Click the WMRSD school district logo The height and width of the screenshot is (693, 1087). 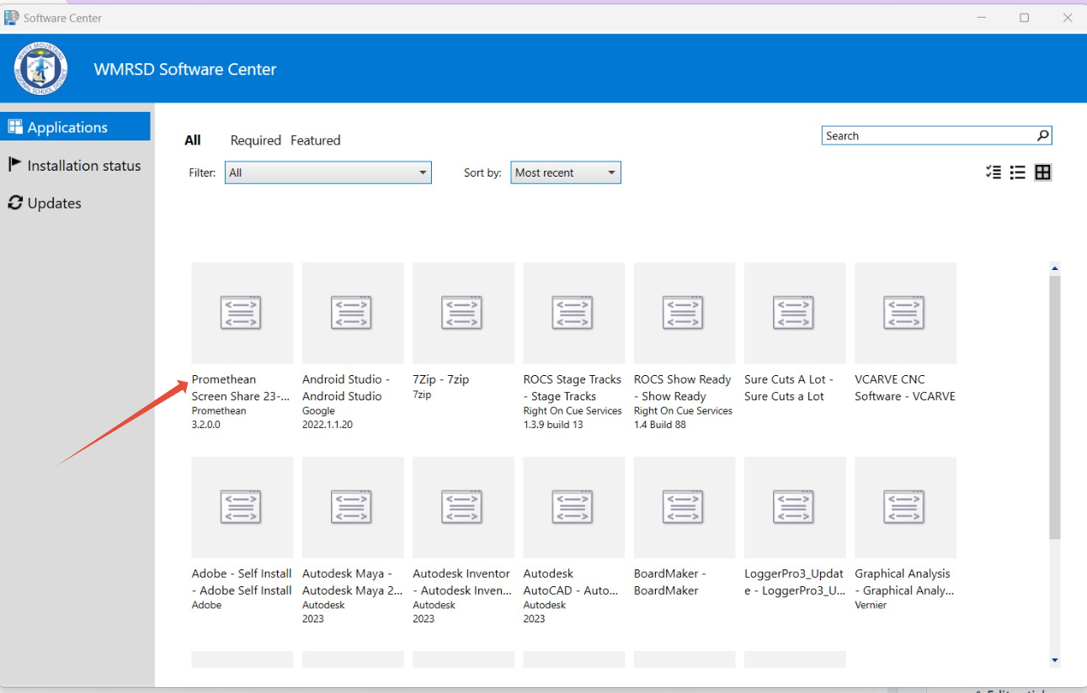click(41, 69)
